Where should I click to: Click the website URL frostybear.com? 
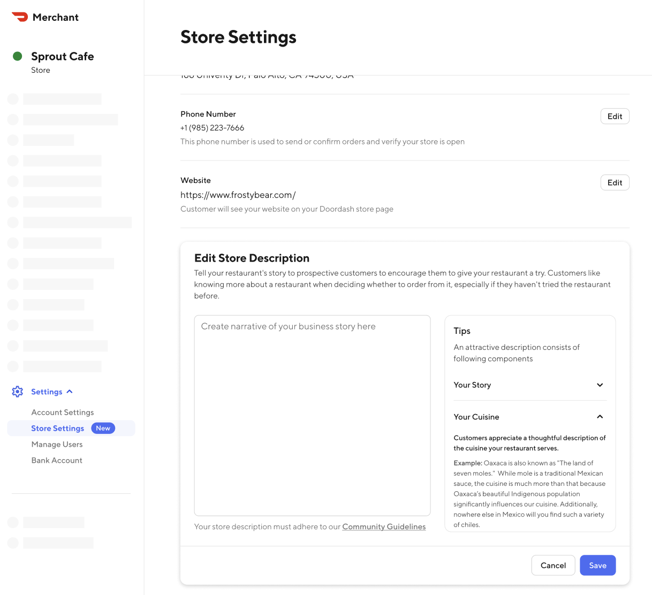[238, 194]
